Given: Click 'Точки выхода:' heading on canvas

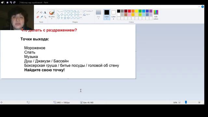Looking at the screenshot, I should point(35,39).
